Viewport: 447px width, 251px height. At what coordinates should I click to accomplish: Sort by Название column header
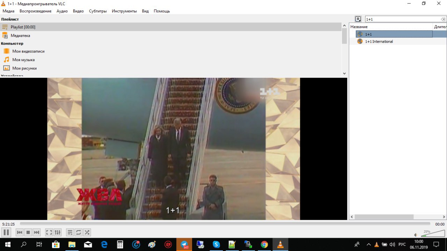pos(391,27)
